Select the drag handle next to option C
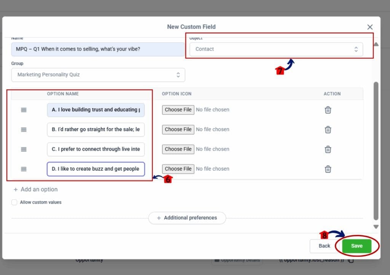The image size is (390, 275). [x=24, y=149]
